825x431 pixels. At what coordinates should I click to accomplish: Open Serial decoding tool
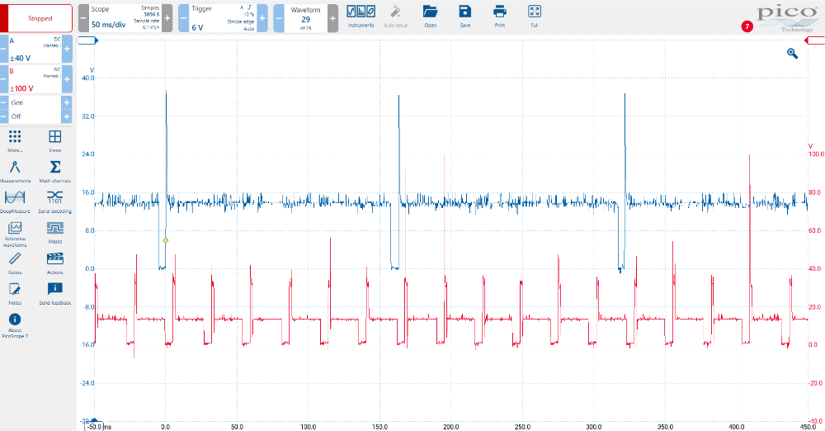point(55,201)
